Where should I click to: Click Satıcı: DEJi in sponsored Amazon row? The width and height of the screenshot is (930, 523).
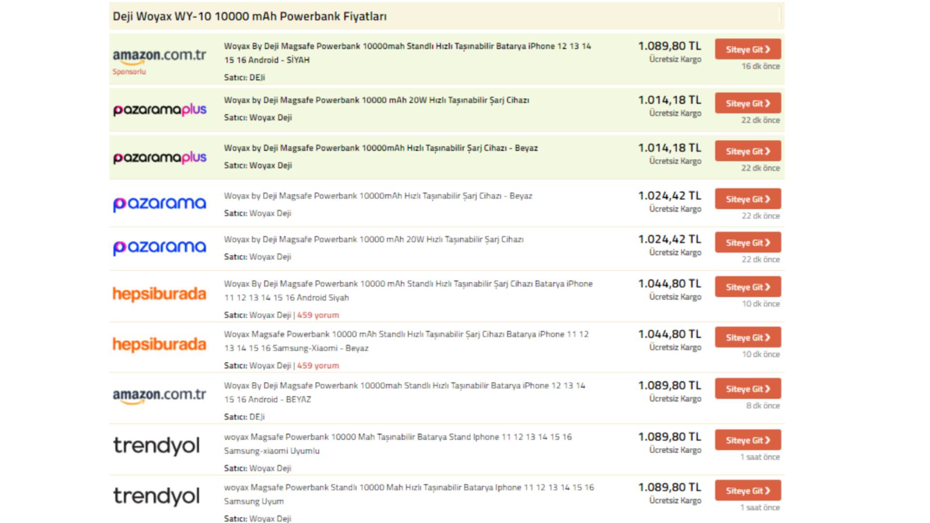tap(244, 77)
